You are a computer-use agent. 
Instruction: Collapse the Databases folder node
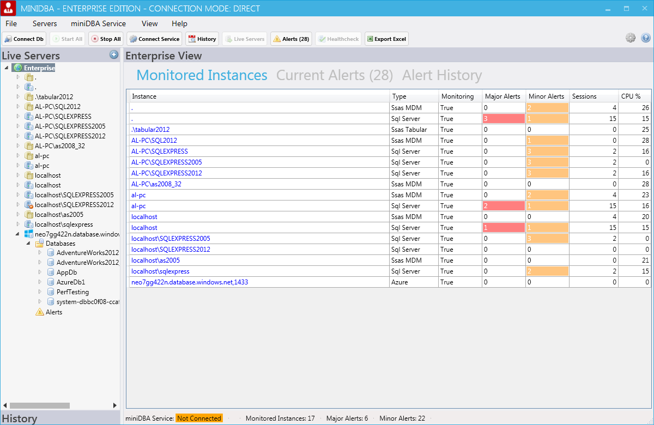coord(29,244)
